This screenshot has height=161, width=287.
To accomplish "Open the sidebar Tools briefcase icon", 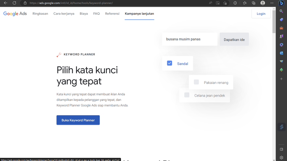I will coord(281,28).
